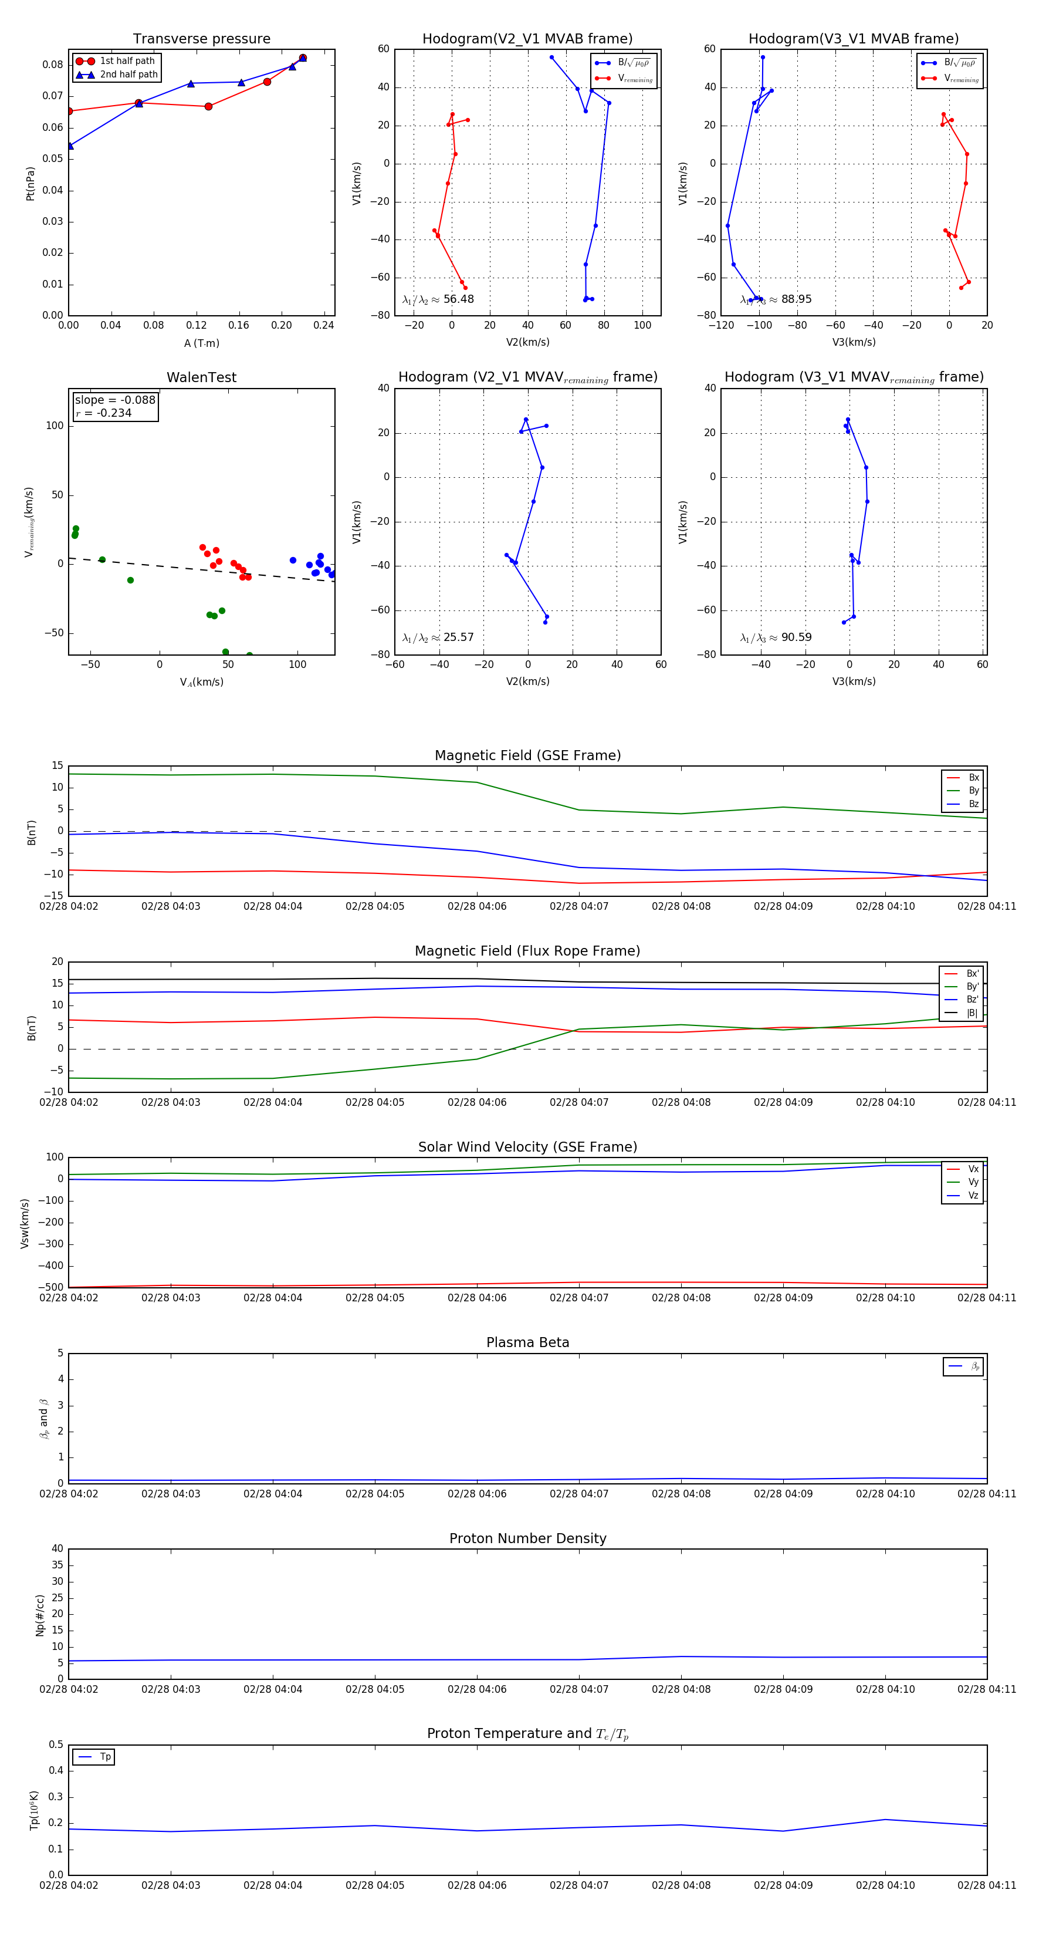This screenshot has width=1056, height=1937.
Task: Click 'Hodogram(V2_V1 MVAB frame)' title
Action: coord(527,39)
